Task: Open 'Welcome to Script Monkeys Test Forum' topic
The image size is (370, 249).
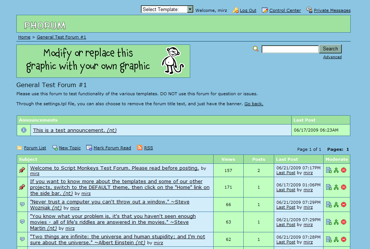Action: (114, 168)
